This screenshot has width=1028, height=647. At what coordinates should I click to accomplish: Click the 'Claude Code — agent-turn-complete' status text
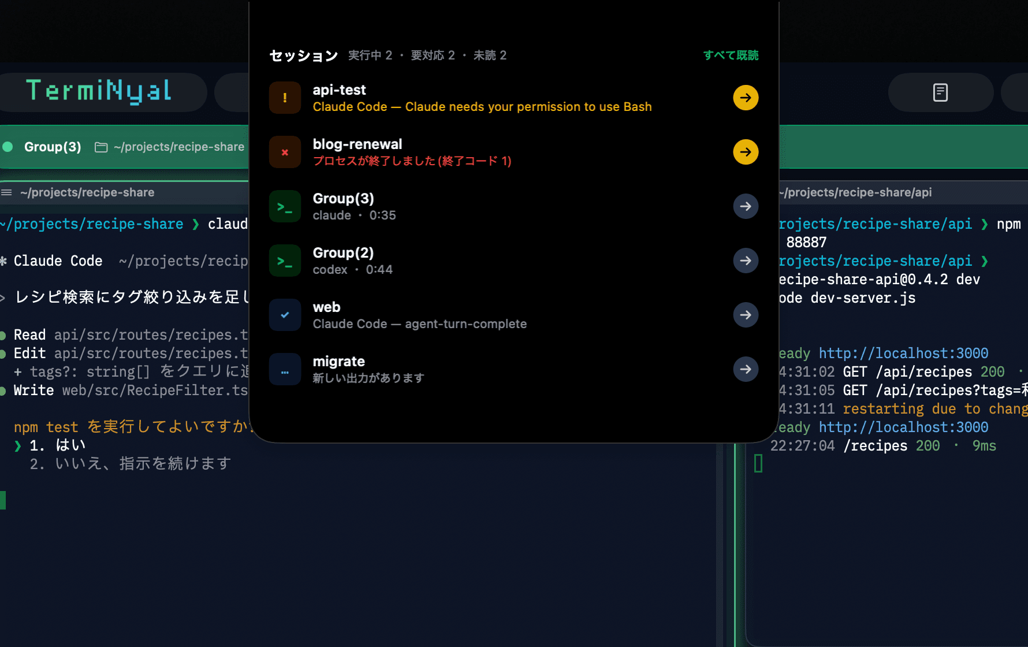(419, 324)
